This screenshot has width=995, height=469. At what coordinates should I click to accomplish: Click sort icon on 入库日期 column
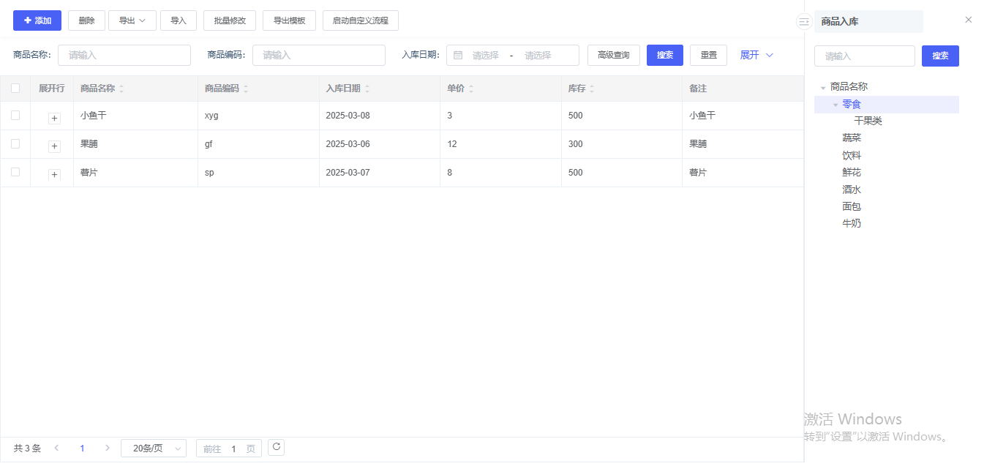pyautogui.click(x=367, y=89)
